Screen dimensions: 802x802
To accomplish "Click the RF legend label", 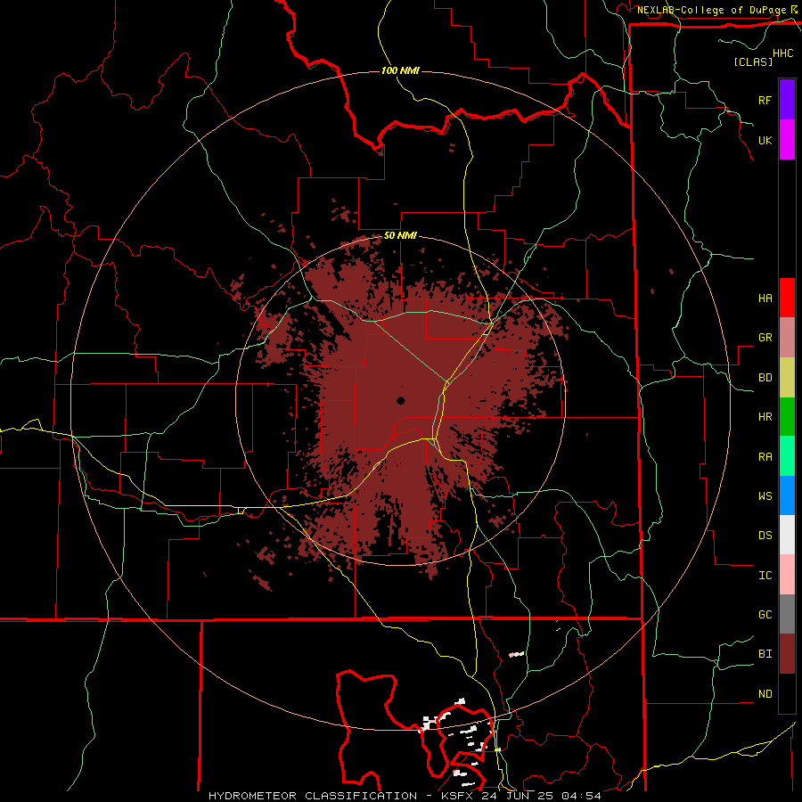I will [765, 100].
